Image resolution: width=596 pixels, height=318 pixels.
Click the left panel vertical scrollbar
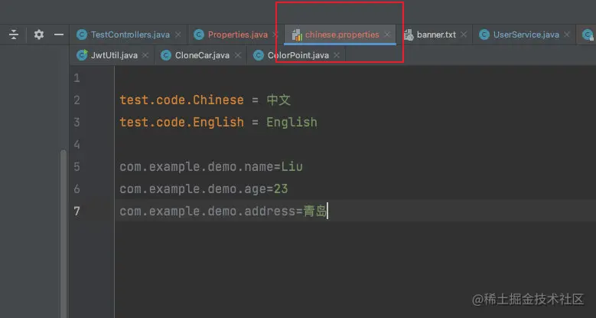[x=63, y=233]
